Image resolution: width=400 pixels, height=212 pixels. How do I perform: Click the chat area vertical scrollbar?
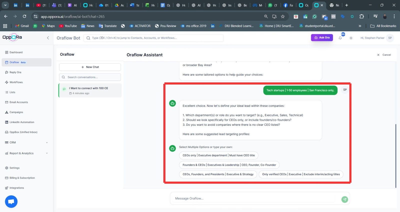click(395, 155)
